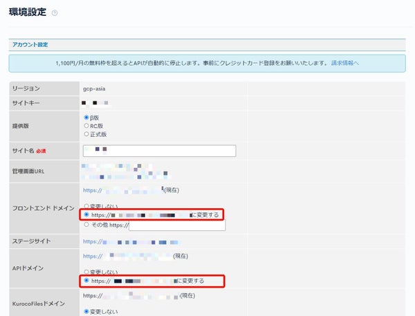Click the 提供版 row label
Screen dimensions: 415x316
tap(20, 126)
